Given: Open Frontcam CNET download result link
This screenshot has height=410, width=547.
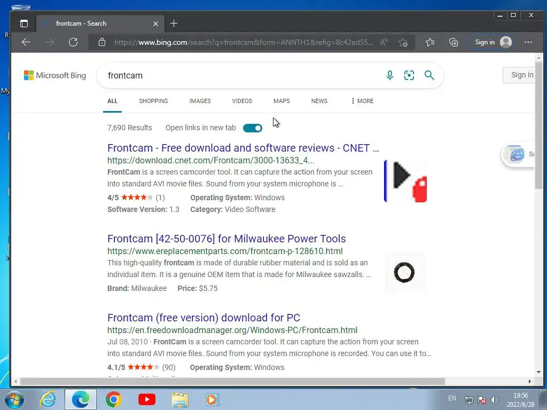Looking at the screenshot, I should [x=243, y=148].
